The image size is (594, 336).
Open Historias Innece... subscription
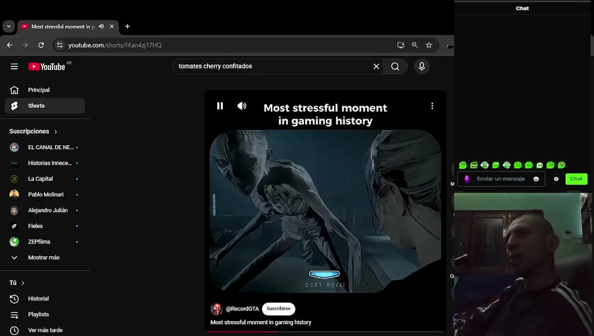click(x=45, y=163)
